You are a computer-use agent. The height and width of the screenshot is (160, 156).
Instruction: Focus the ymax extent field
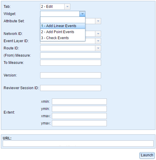click(79, 123)
